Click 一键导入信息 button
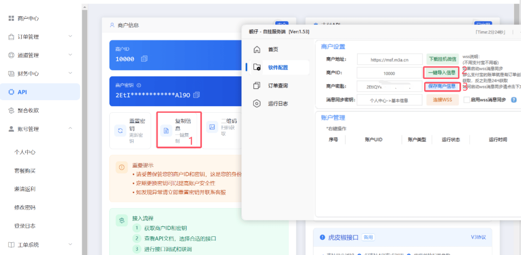The width and height of the screenshot is (521, 255). tap(442, 73)
